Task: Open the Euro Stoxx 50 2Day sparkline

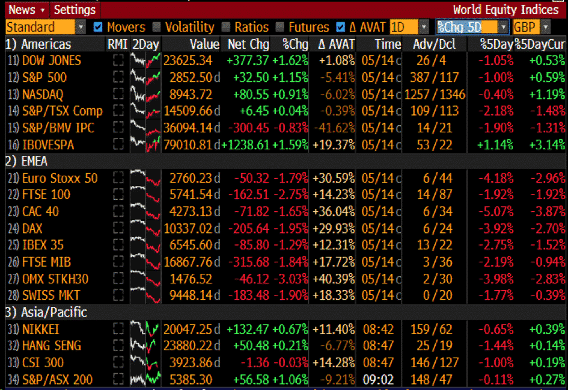Action: click(145, 178)
